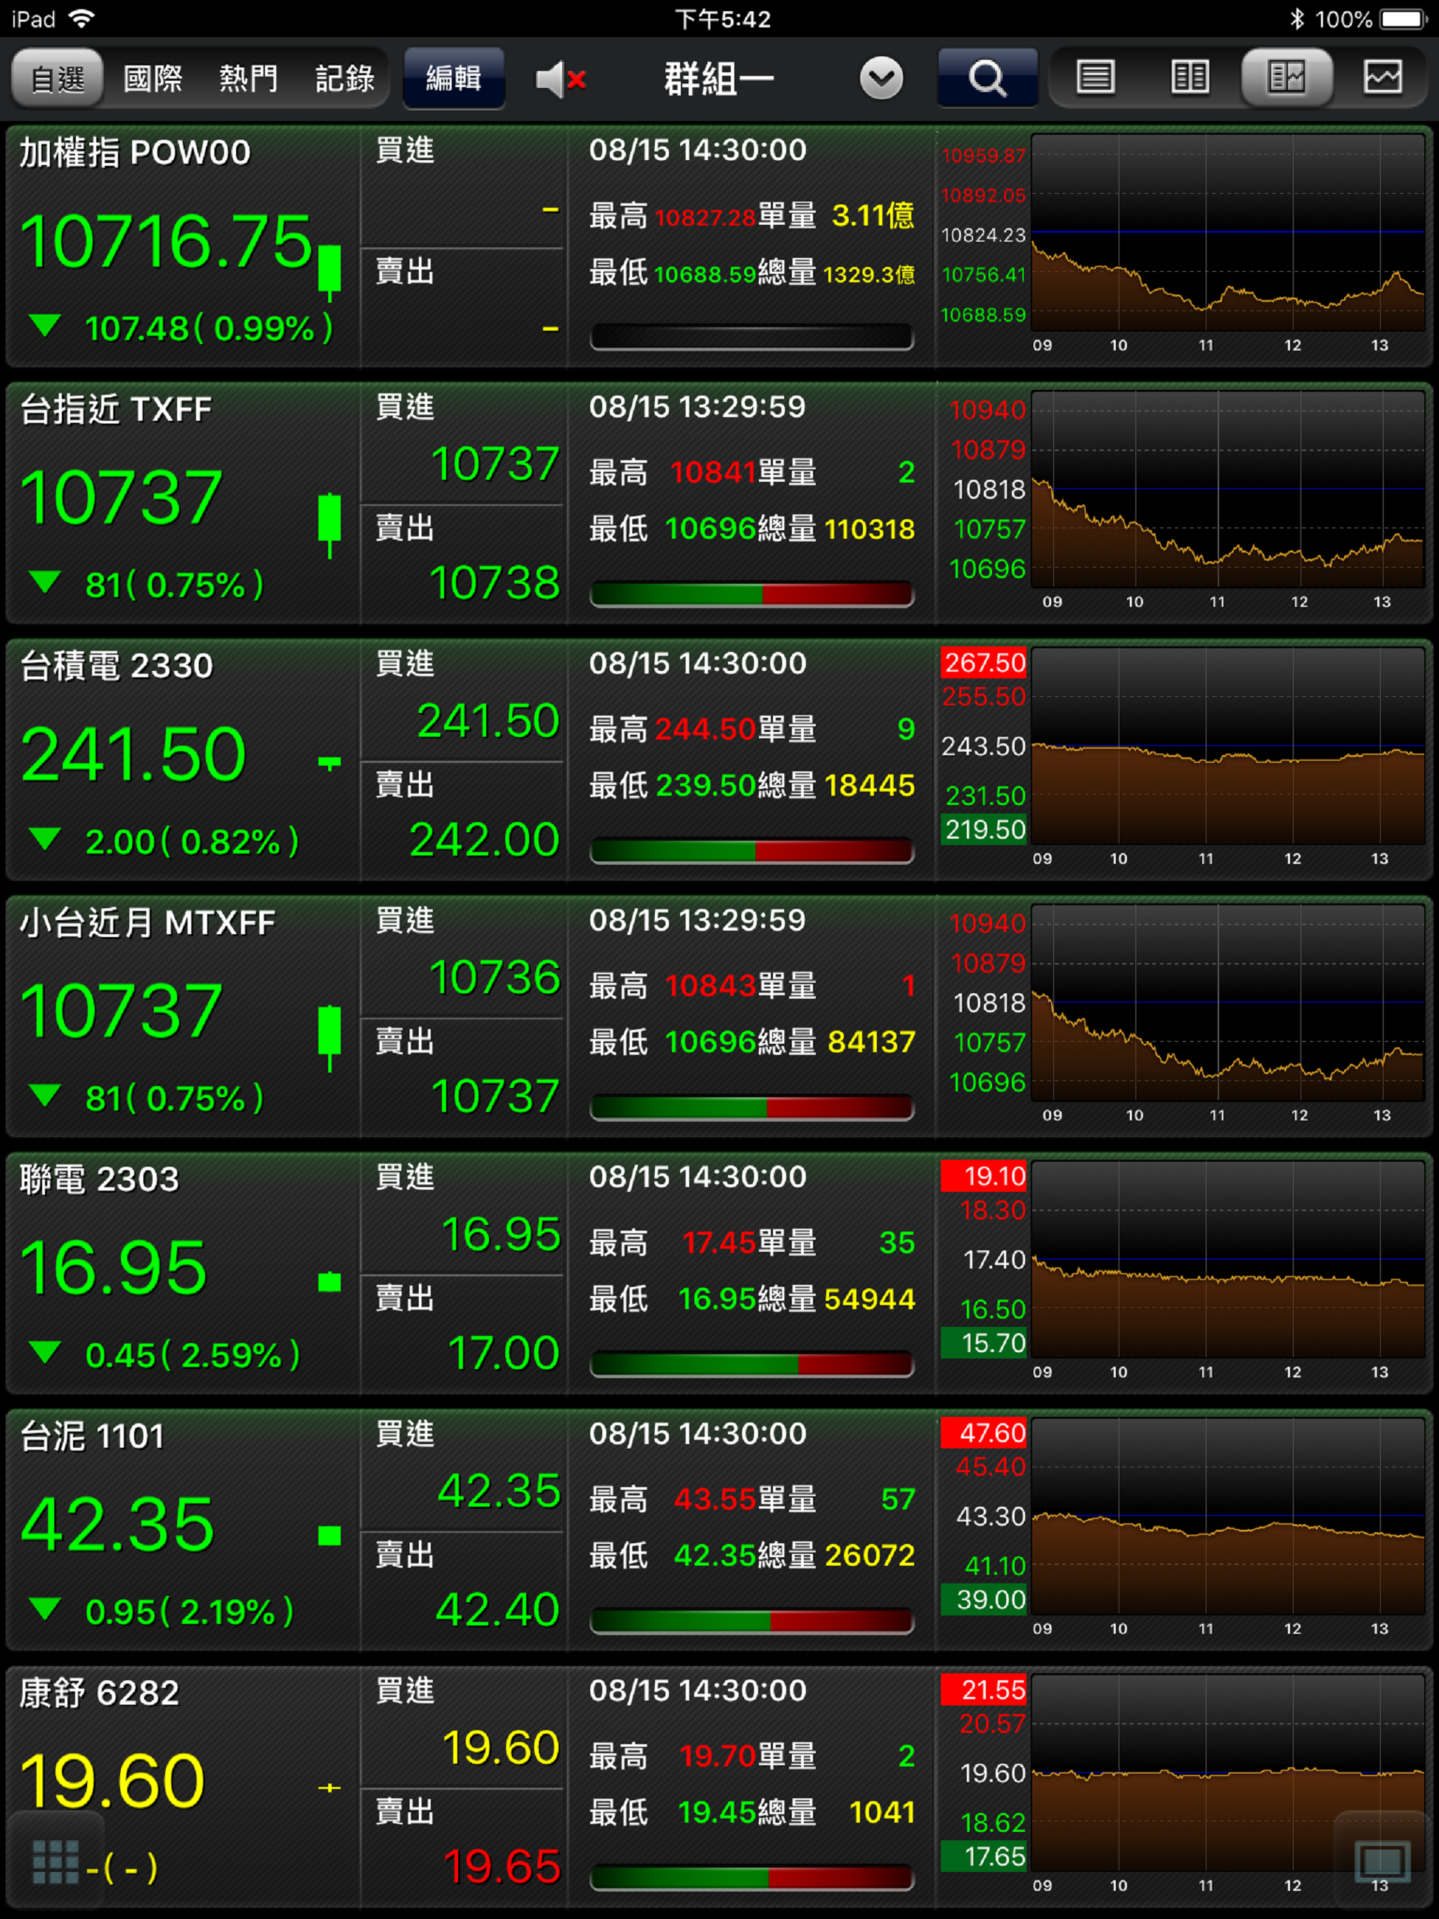This screenshot has width=1439, height=1919.
Task: Switch to full chart view
Action: pyautogui.click(x=1381, y=77)
